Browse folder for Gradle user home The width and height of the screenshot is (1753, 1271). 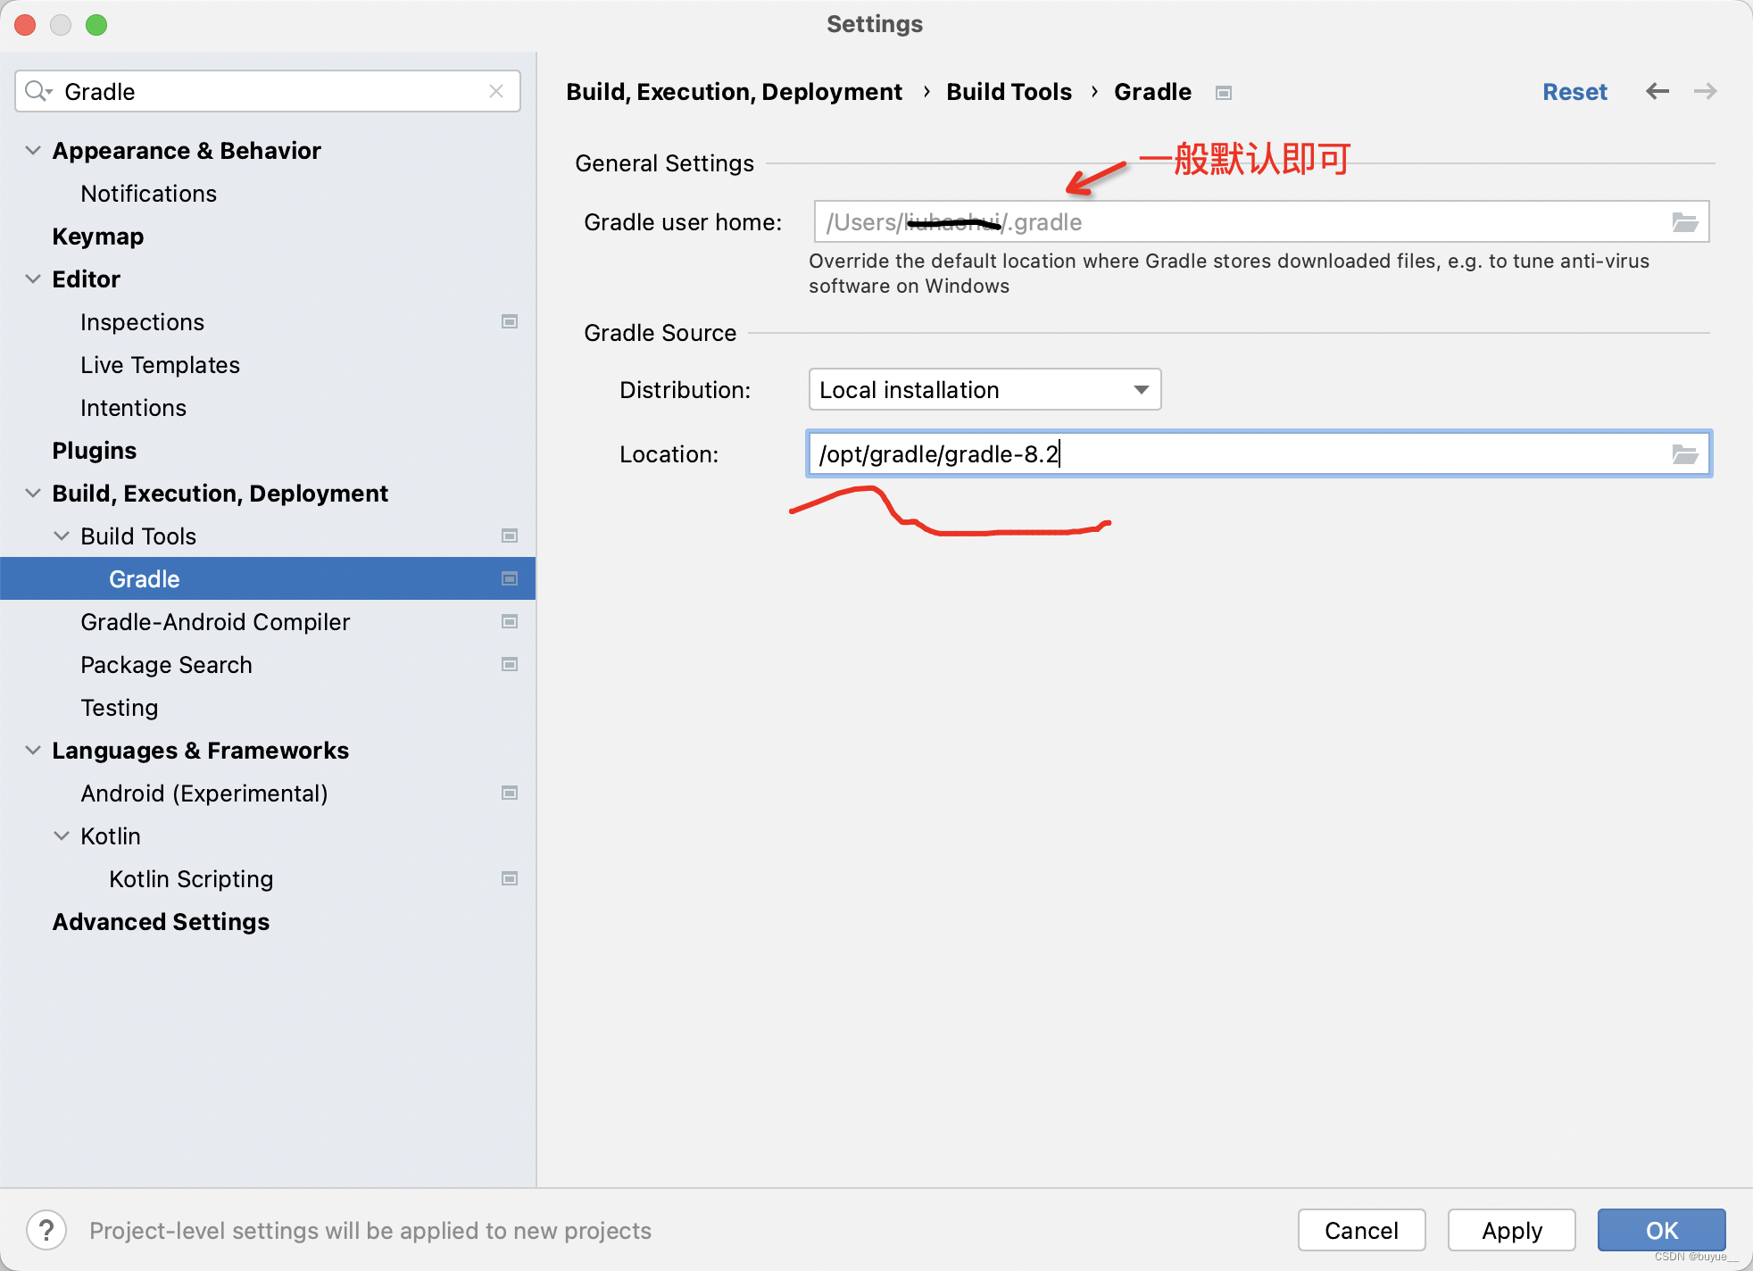(x=1684, y=221)
